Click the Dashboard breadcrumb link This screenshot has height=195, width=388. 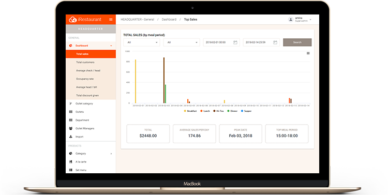tap(169, 19)
